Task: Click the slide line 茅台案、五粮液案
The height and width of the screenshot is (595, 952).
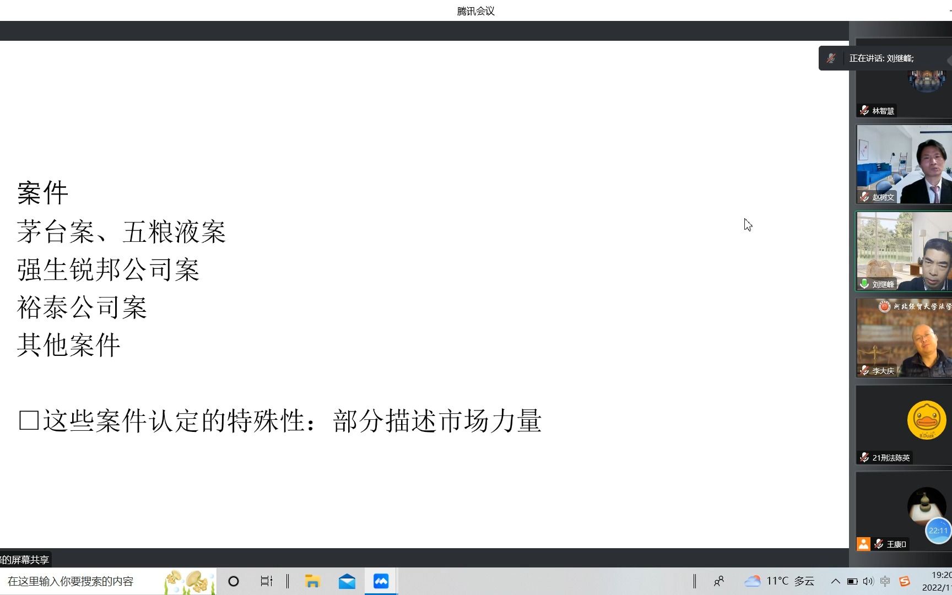Action: click(121, 232)
